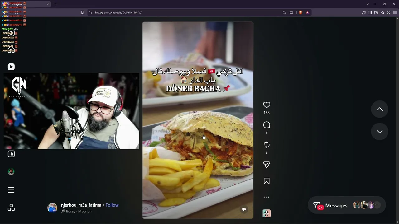Select the Instagram browser tab
Image resolution: width=399 pixels, height=224 pixels.
(26, 4)
